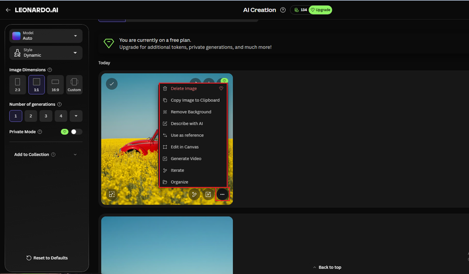Choose Edit in Canvas
The height and width of the screenshot is (274, 469).
pyautogui.click(x=193, y=147)
